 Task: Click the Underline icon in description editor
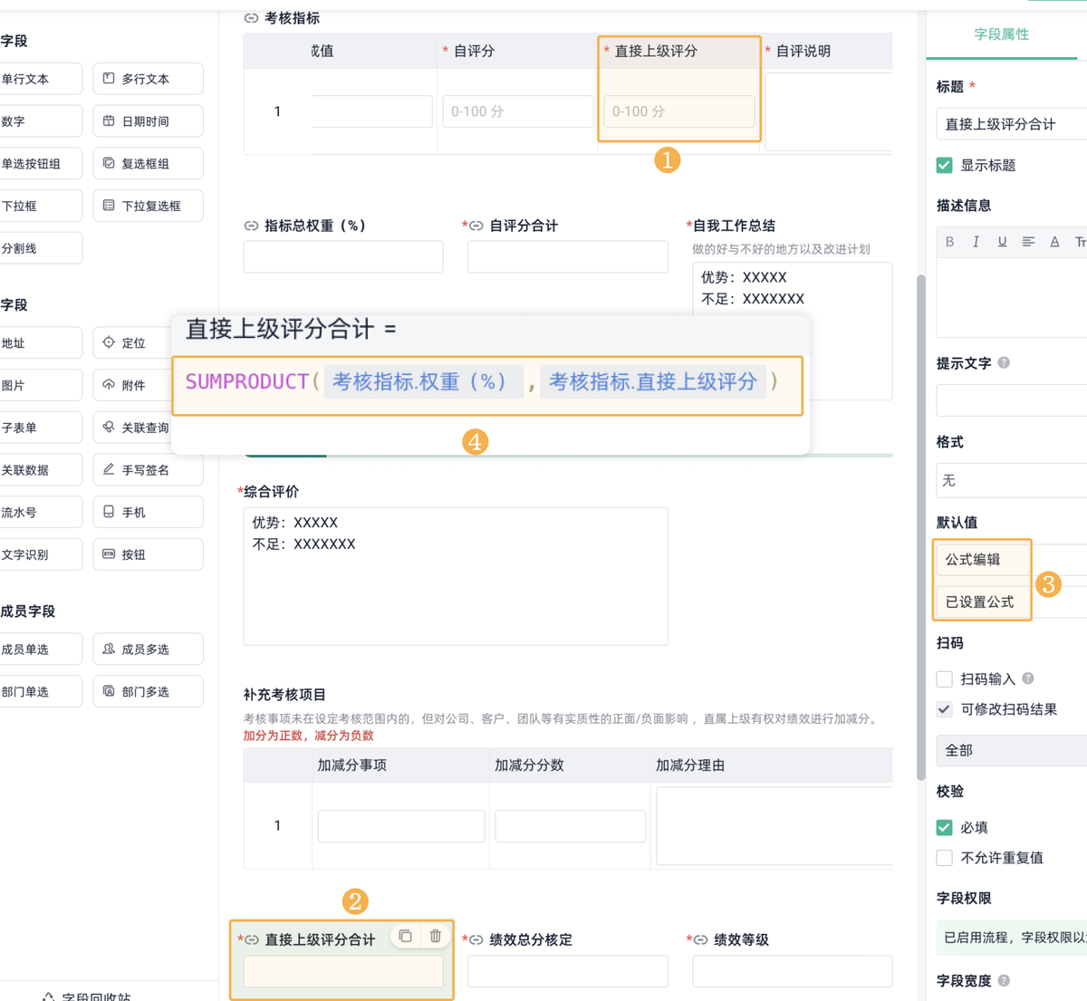pos(1002,242)
